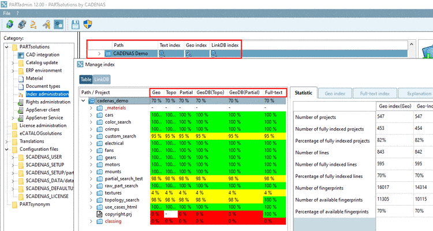Image resolution: width=433 pixels, height=231 pixels.
Task: Click the CAD integration icon in Category tree
Action: (x=21, y=55)
